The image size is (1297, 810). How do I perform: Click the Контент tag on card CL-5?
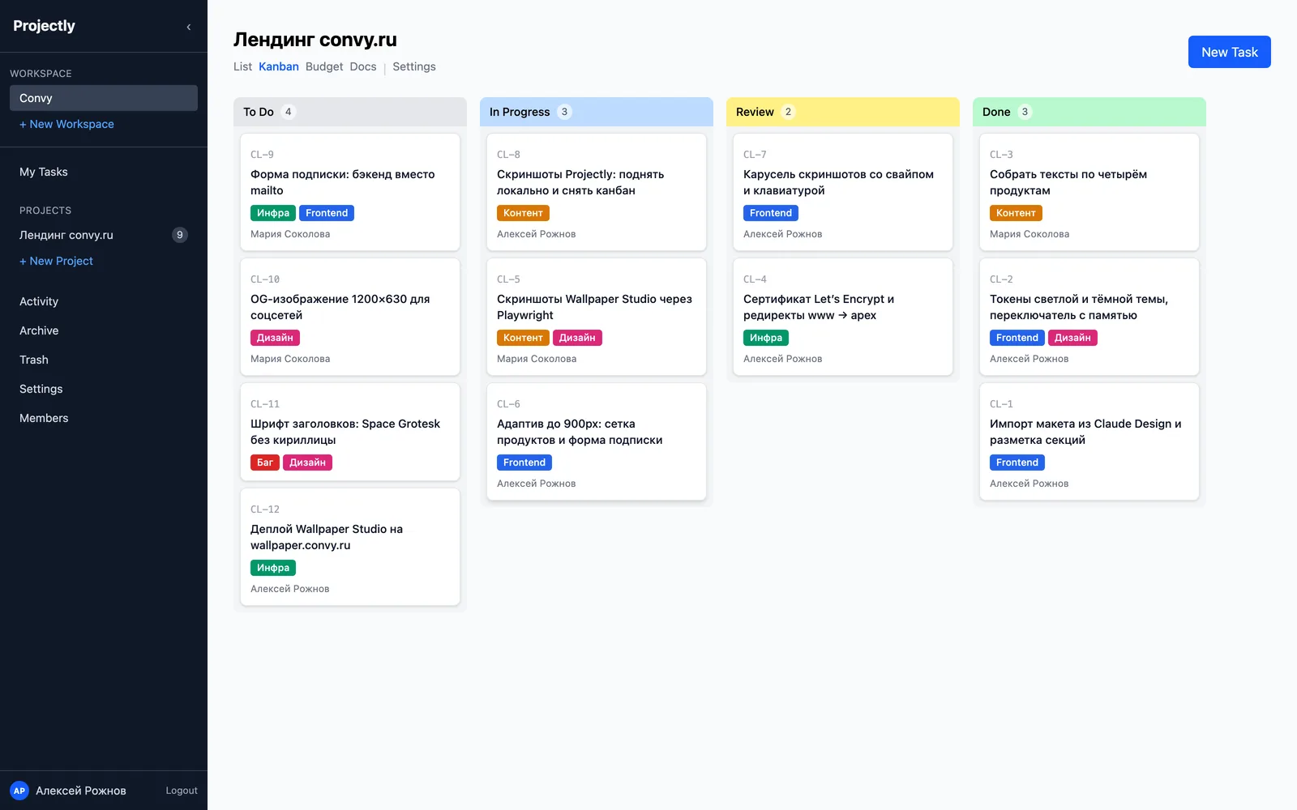524,338
